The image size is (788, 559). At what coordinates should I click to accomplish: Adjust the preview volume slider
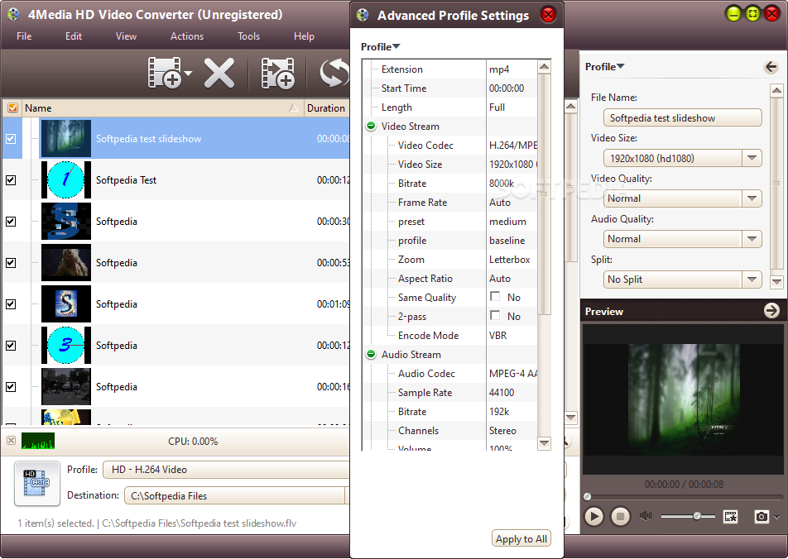pos(697,516)
